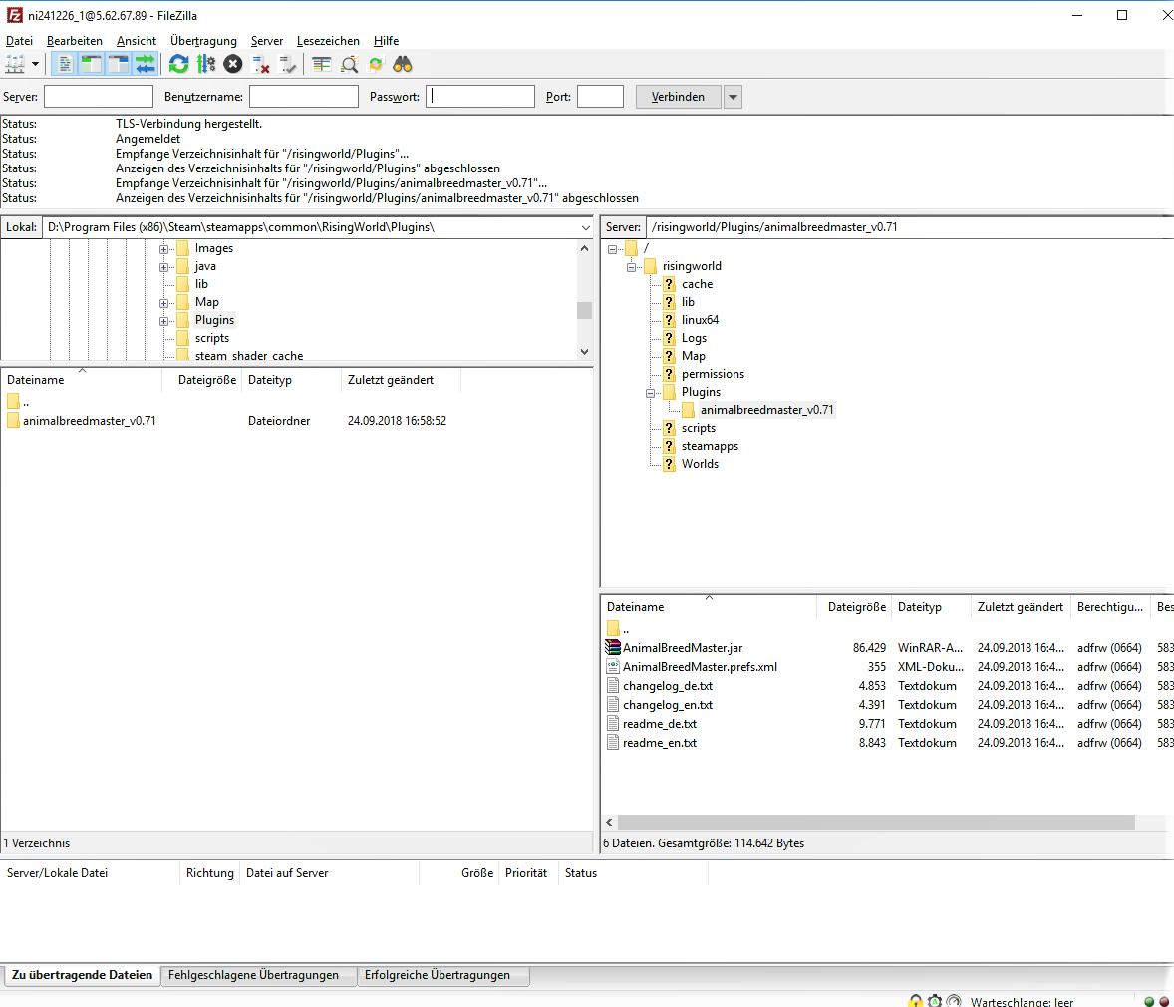The height and width of the screenshot is (1007, 1174).
Task: Click the disconnect from server icon
Action: [261, 64]
